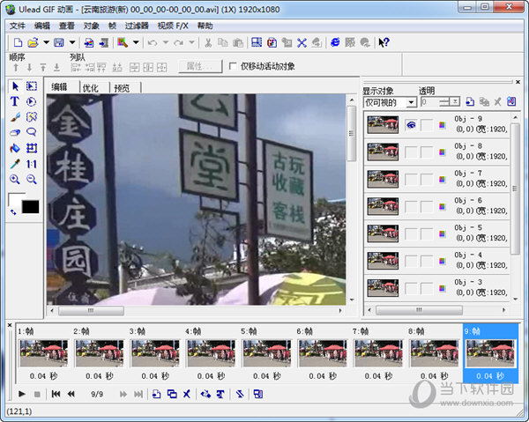Image resolution: width=529 pixels, height=422 pixels.
Task: Select the Zoom in magnifier tool
Action: coord(15,180)
